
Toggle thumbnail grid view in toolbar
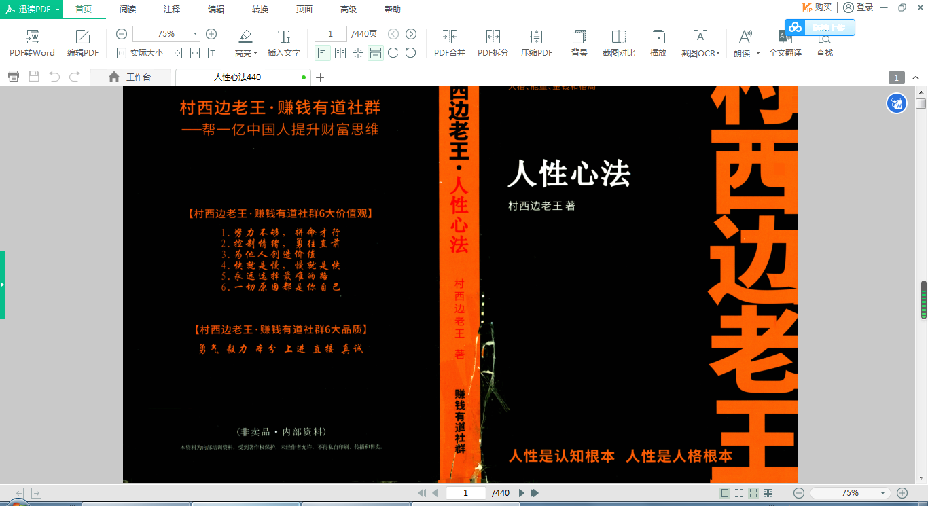click(x=358, y=52)
